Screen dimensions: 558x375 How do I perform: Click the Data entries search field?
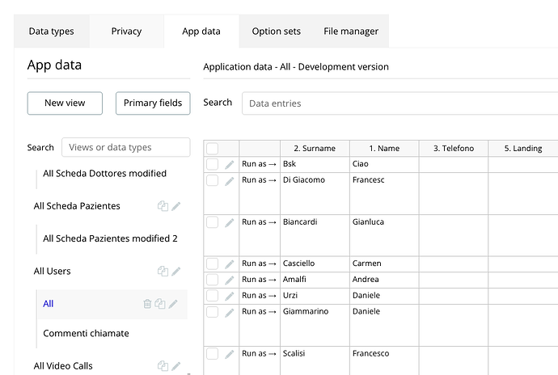click(400, 103)
